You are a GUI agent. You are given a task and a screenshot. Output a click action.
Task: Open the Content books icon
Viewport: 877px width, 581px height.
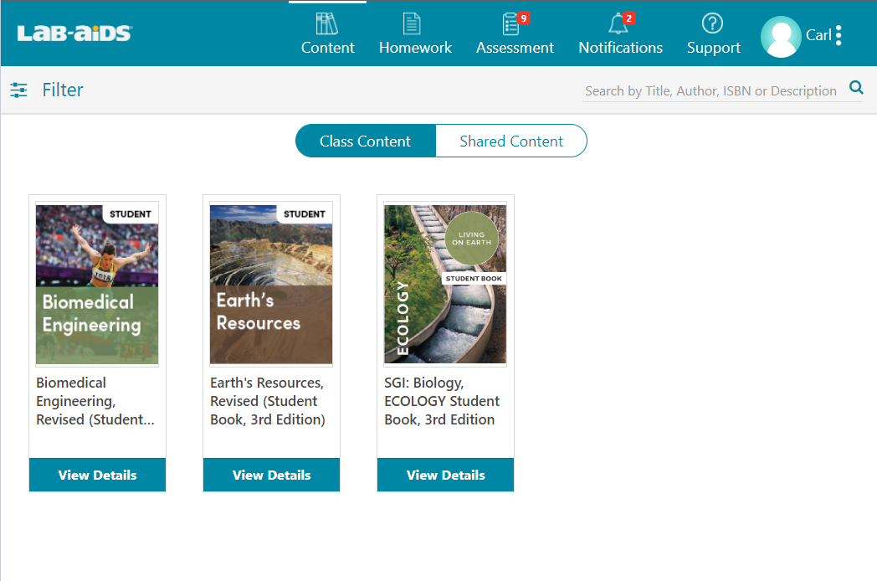tap(327, 23)
